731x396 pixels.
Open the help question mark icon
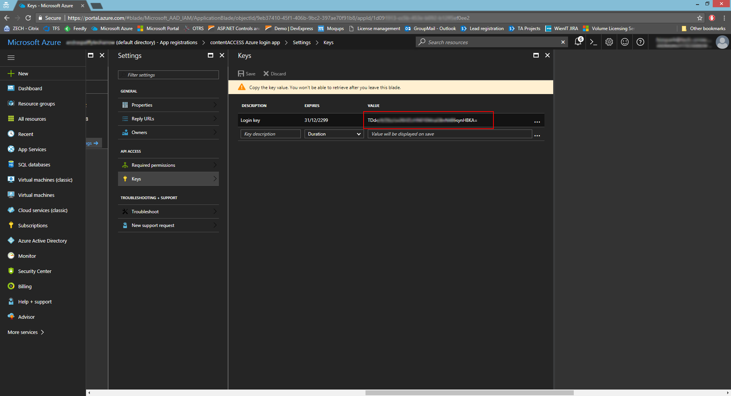pos(640,42)
